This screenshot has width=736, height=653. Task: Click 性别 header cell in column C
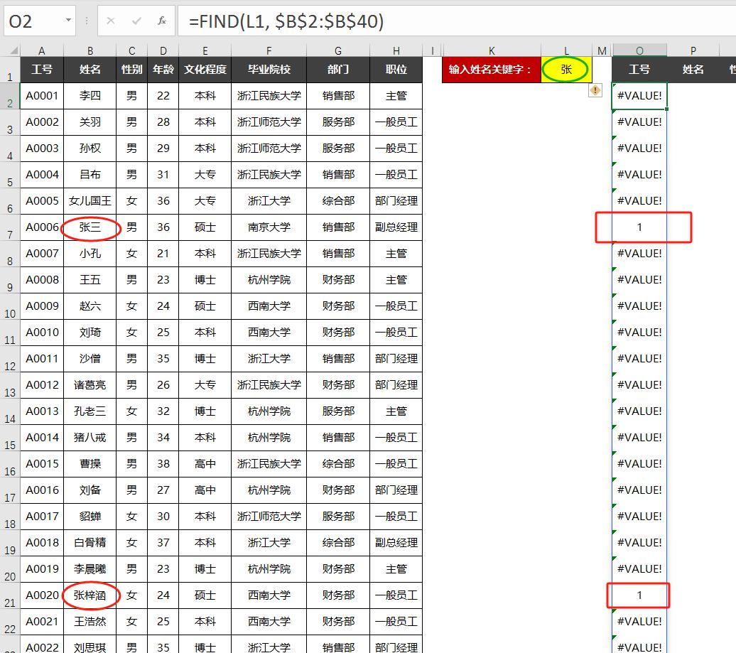tap(131, 70)
